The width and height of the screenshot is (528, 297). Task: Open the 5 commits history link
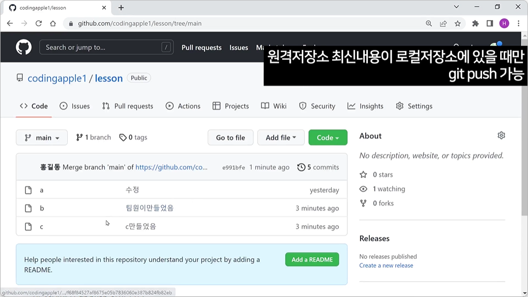pyautogui.click(x=318, y=167)
